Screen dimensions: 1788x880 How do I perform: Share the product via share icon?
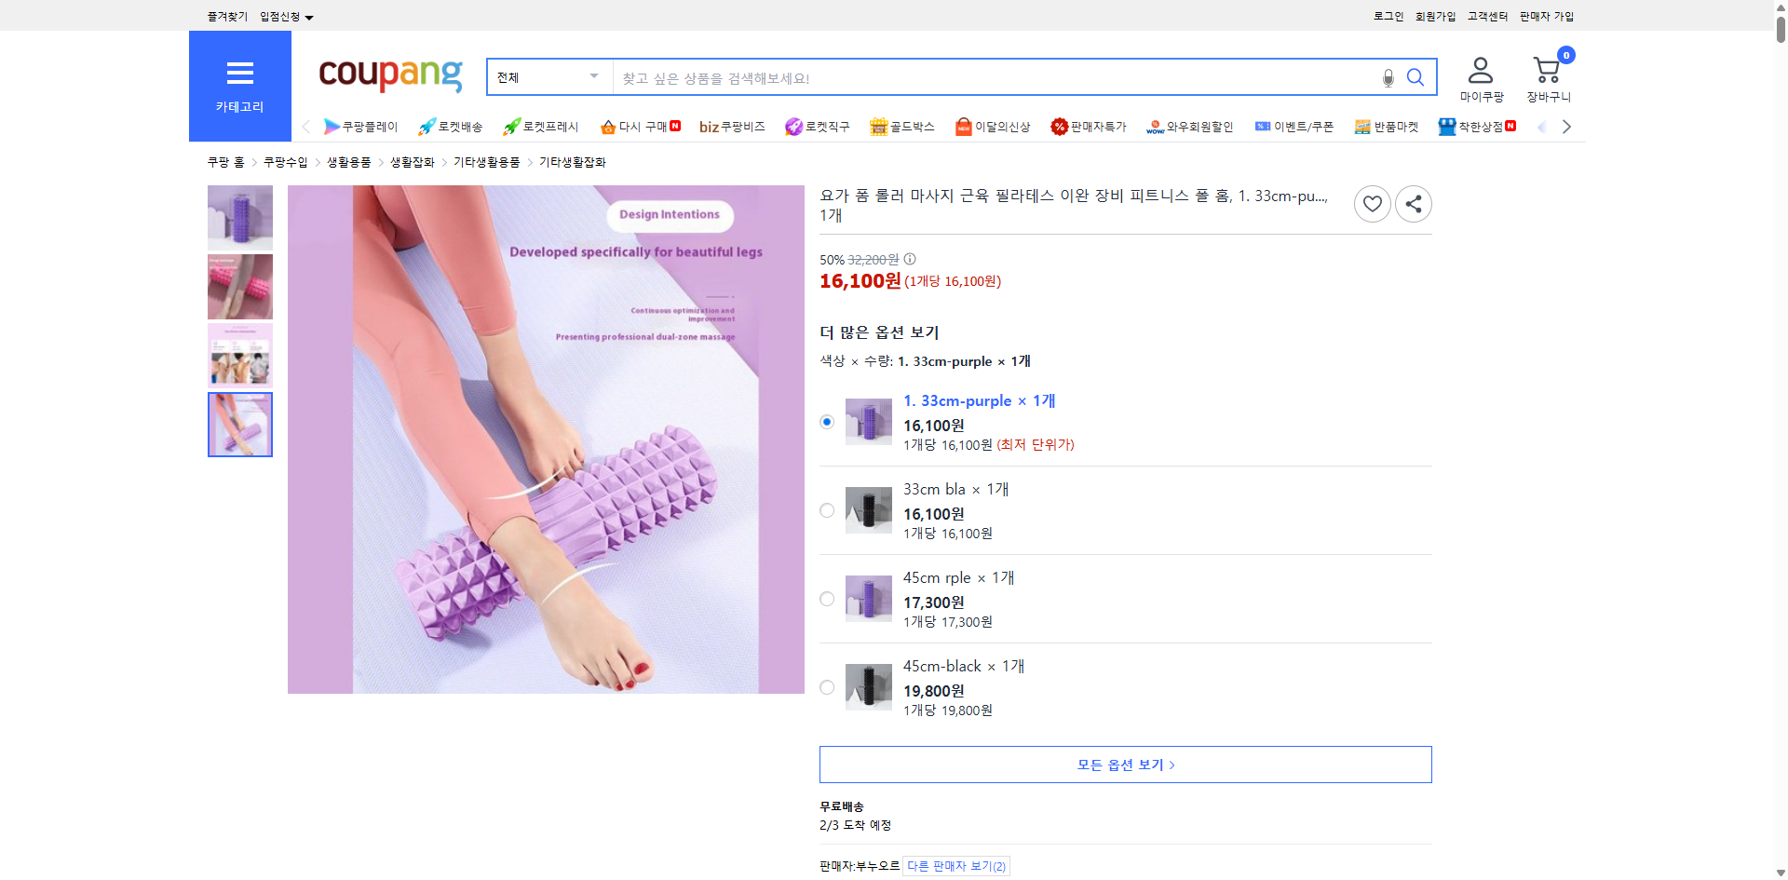click(x=1413, y=203)
